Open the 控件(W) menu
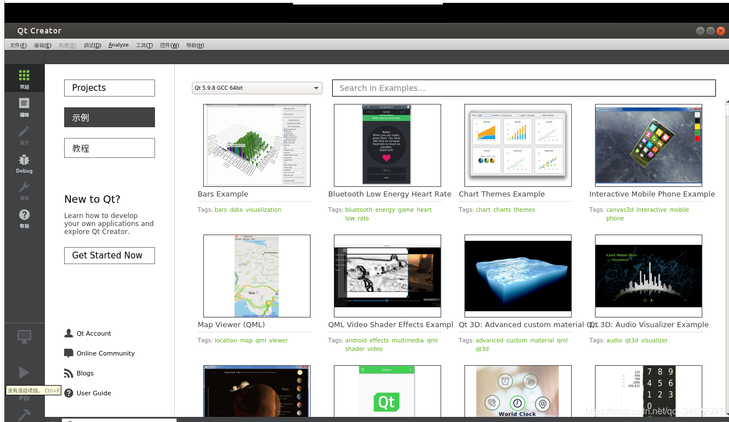This screenshot has width=729, height=422. click(169, 45)
